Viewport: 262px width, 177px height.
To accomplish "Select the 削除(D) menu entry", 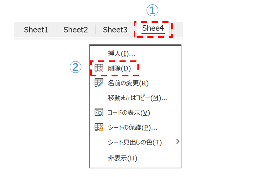I will coord(119,68).
